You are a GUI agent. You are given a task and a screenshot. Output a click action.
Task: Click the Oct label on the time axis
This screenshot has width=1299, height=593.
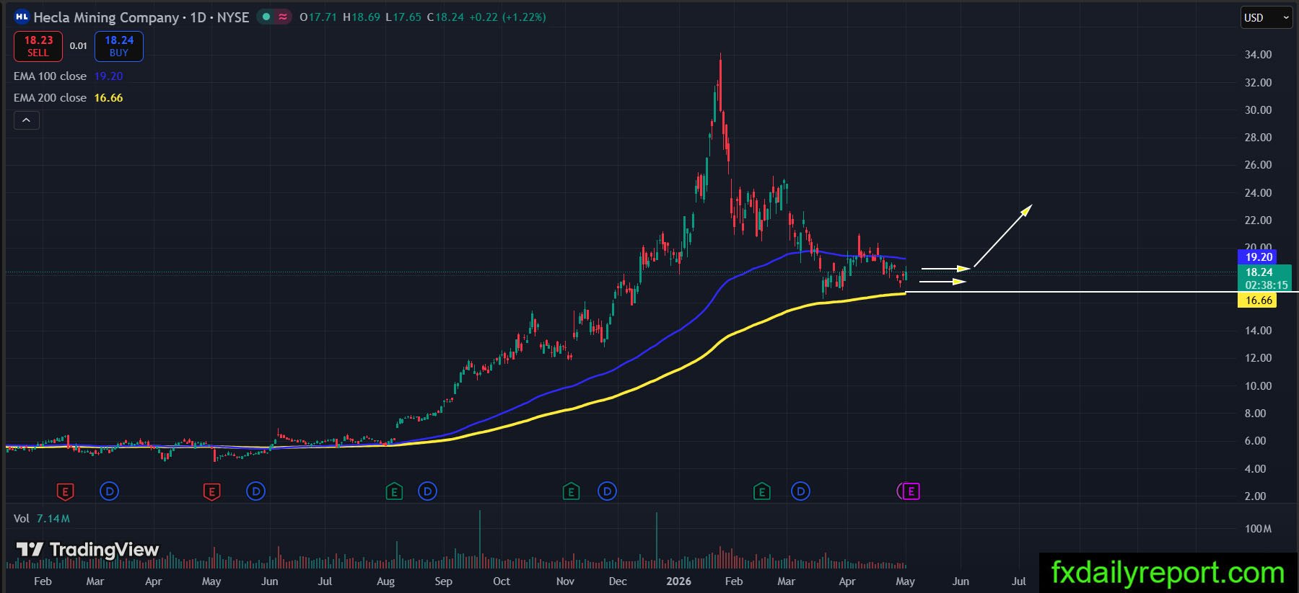coord(501,581)
